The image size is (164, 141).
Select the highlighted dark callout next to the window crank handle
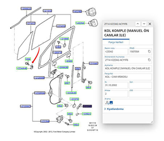[87, 106]
